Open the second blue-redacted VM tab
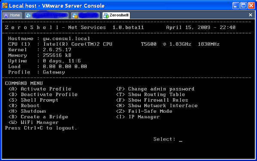Screen dimensions: 257x161 (85, 15)
